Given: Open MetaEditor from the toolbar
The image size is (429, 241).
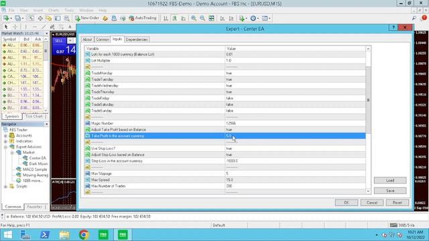Looking at the screenshot, I should [x=105, y=18].
